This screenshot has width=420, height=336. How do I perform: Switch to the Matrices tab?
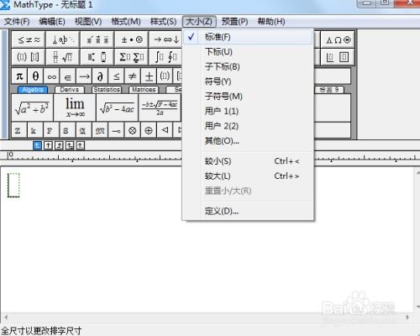pyautogui.click(x=144, y=90)
